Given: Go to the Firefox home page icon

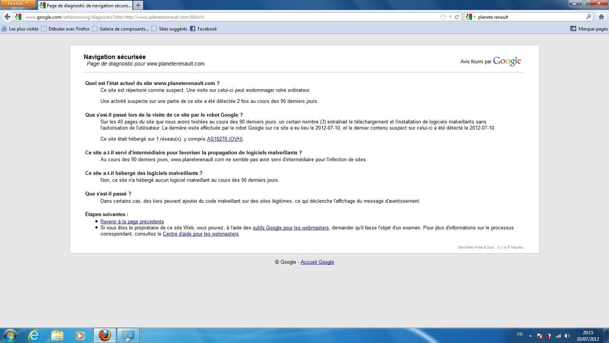Looking at the screenshot, I should (x=601, y=17).
